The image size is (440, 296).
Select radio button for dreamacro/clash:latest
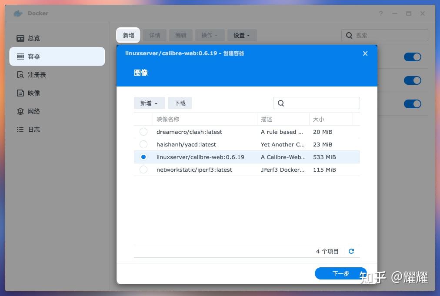(x=143, y=132)
